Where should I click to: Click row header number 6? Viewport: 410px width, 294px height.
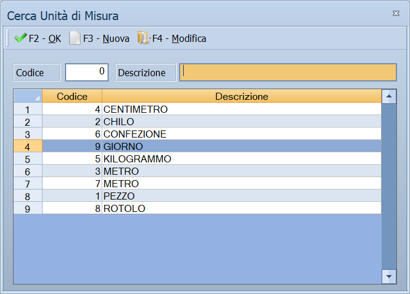tap(28, 171)
